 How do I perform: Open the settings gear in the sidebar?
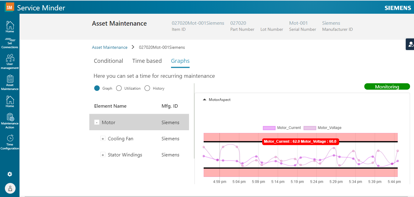[10, 174]
